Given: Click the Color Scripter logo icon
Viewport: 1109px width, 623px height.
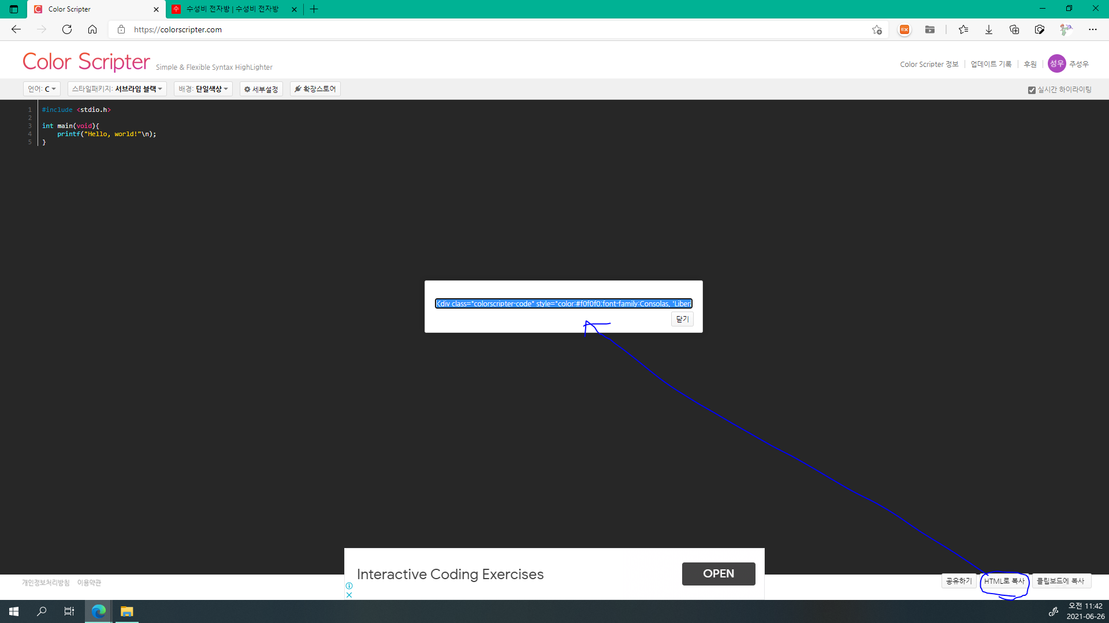Looking at the screenshot, I should click(86, 62).
